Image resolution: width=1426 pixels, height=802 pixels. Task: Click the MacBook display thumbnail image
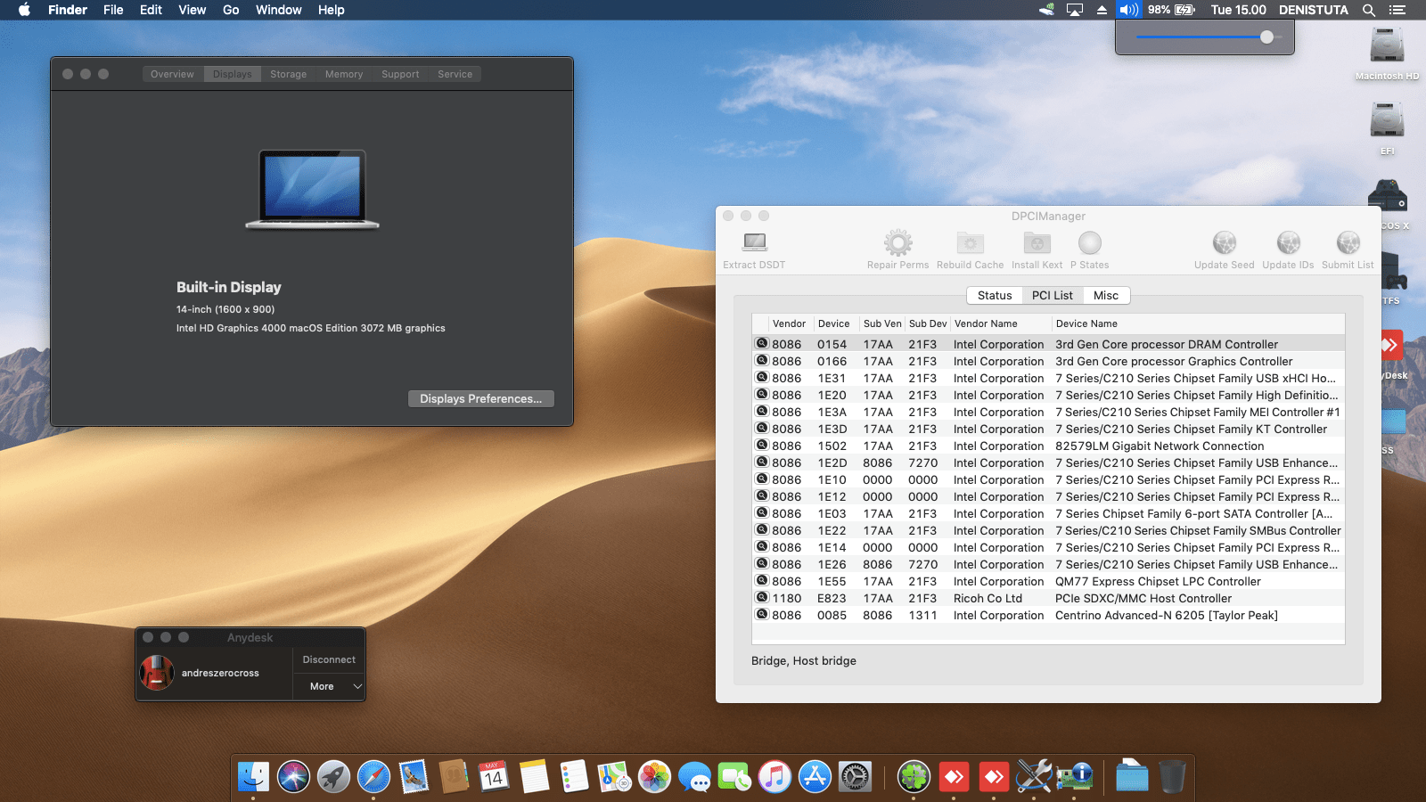[x=313, y=190]
